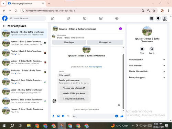The image size is (172, 129).
Task: Open the browser zoom magnifier icon
Action: [x=148, y=11]
